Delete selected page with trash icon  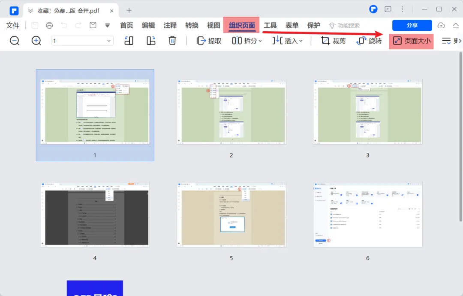coord(172,41)
